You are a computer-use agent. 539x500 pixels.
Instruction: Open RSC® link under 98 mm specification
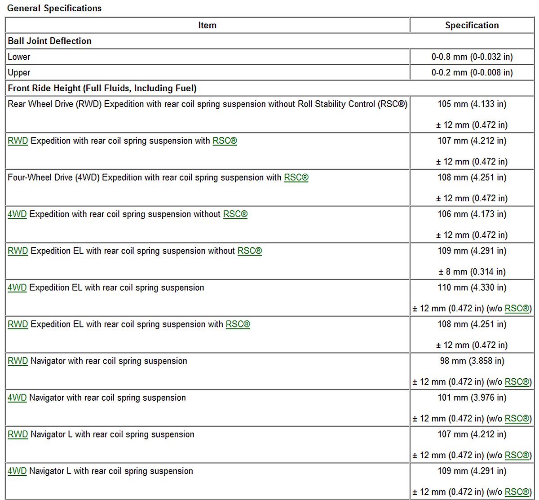click(518, 382)
